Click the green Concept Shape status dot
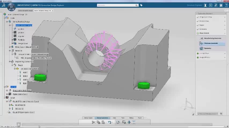 click(198, 53)
